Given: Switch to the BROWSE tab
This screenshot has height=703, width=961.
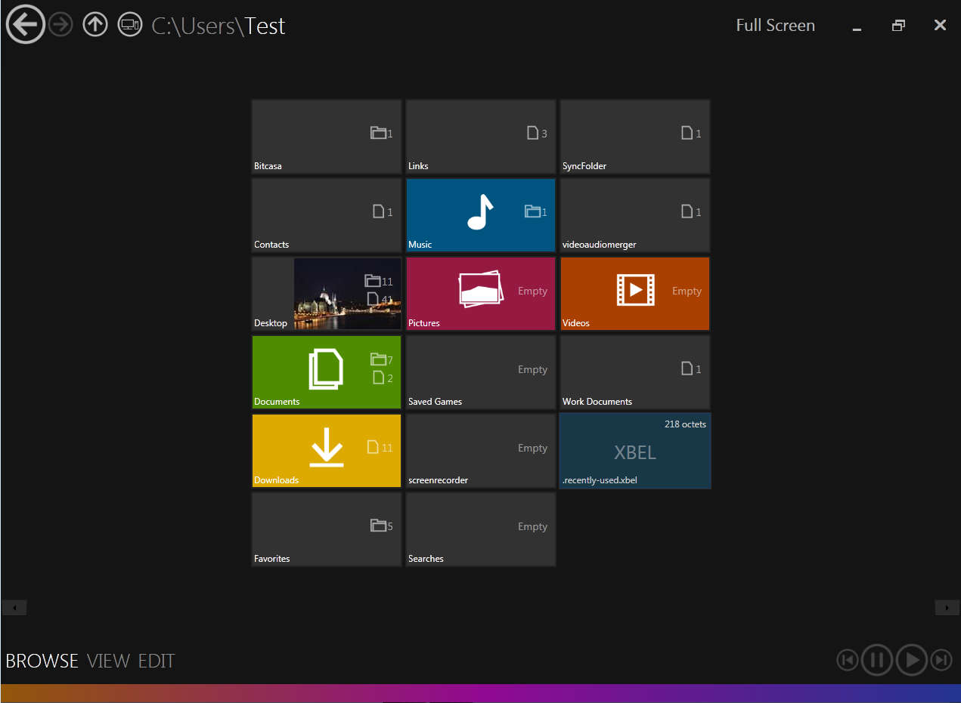Looking at the screenshot, I should (x=42, y=661).
